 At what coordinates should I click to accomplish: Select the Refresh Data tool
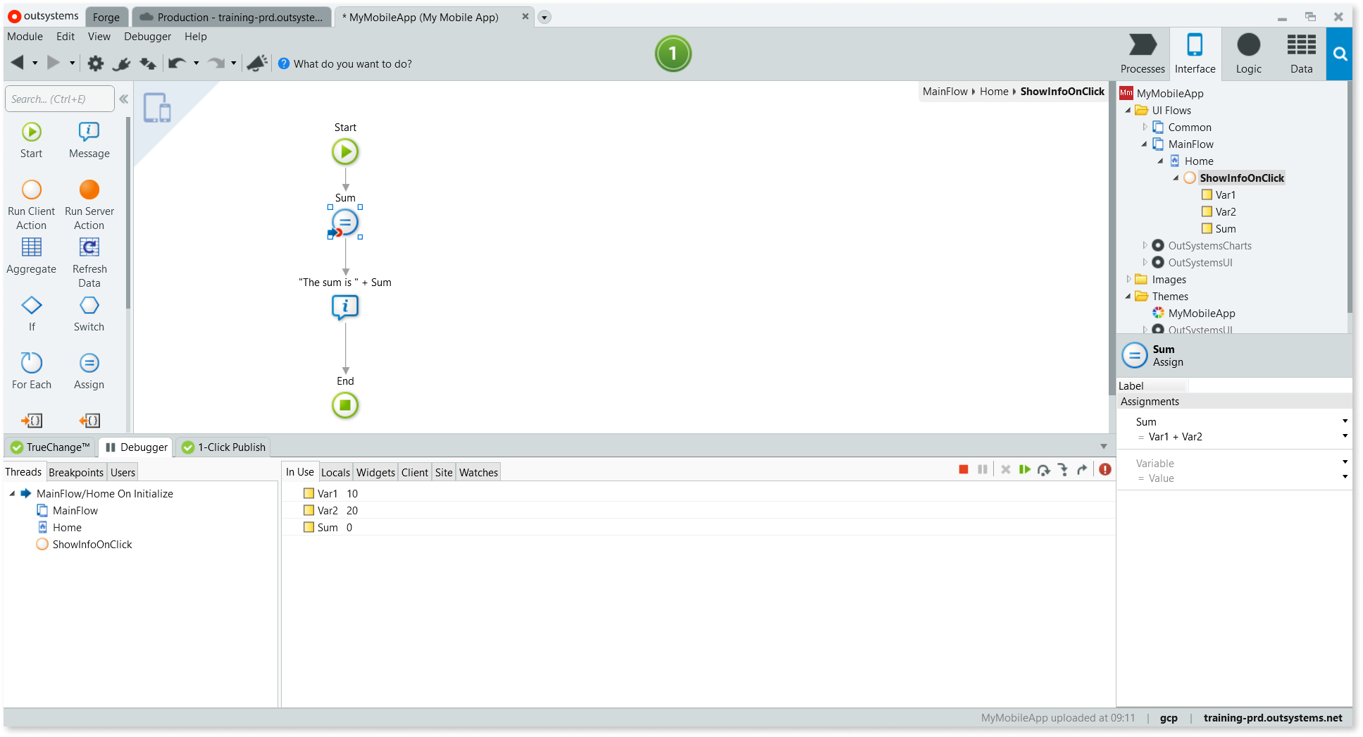pos(89,263)
